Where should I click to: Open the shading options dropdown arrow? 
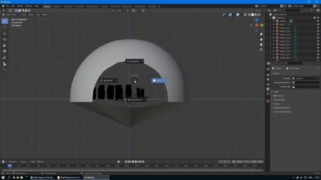(x=262, y=14)
